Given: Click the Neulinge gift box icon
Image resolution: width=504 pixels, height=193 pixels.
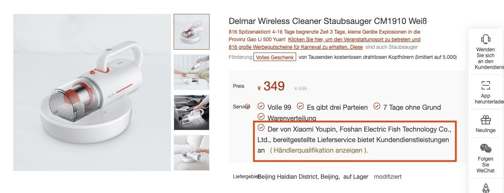Looking at the screenshot, I should pyautogui.click(x=485, y=120).
